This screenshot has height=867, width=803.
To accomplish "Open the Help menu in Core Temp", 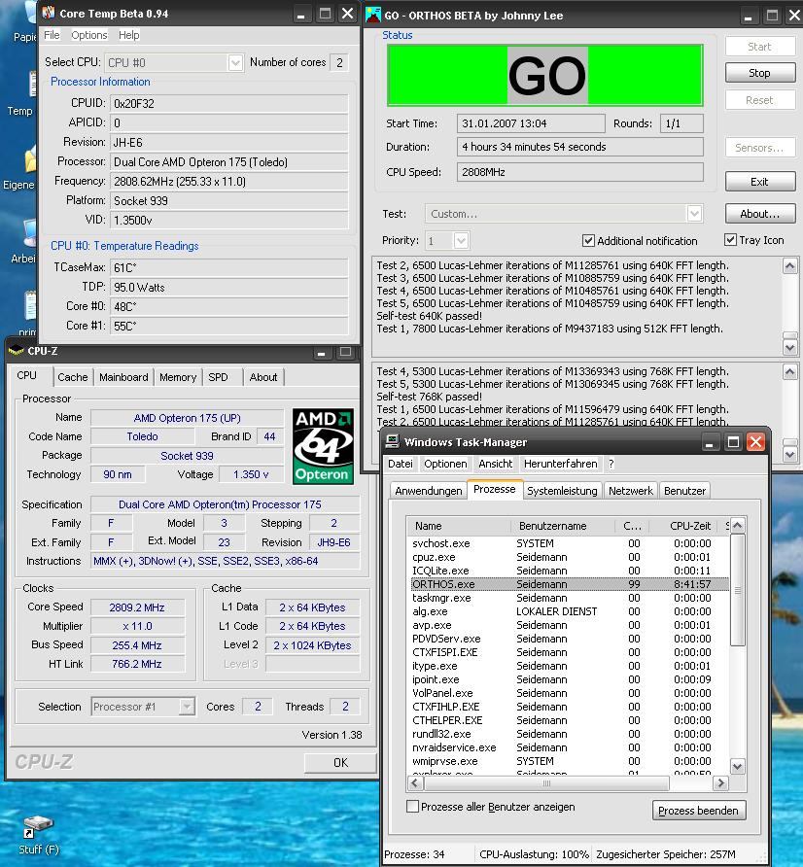I will coord(129,35).
